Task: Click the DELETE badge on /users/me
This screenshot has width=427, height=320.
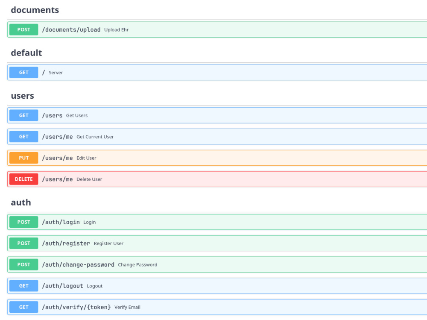Action: [x=23, y=179]
